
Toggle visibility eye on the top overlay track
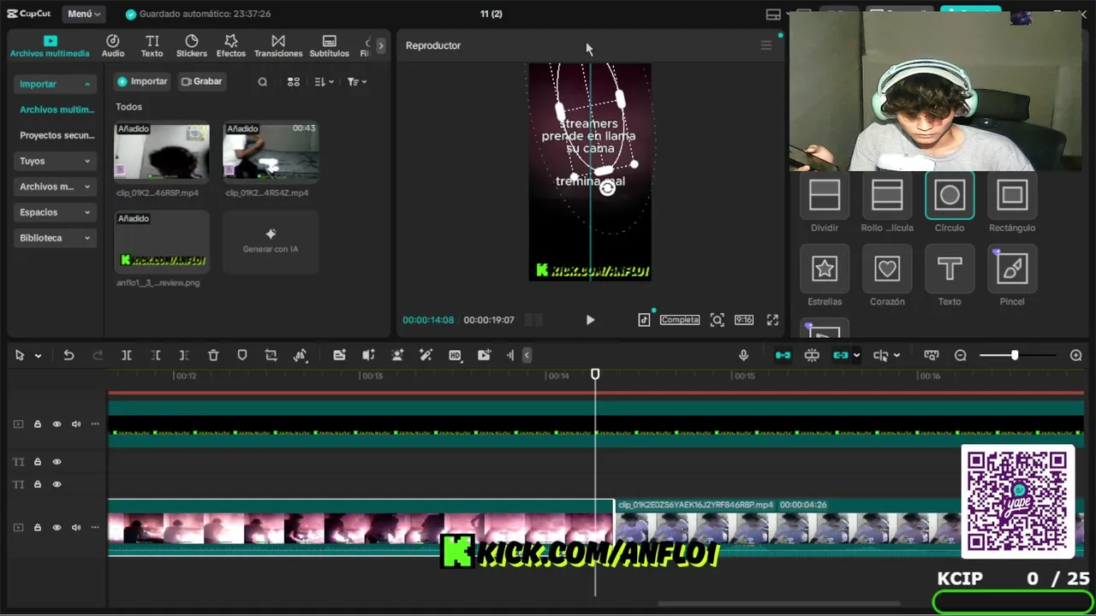click(x=57, y=424)
